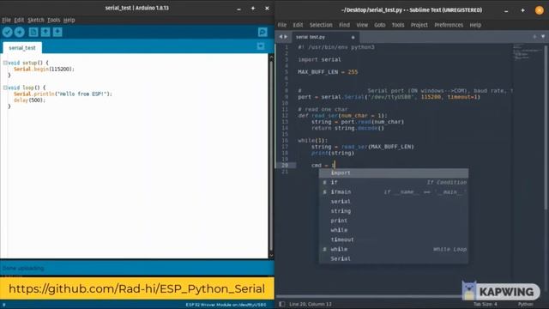This screenshot has width=549, height=309.
Task: Open Arduino Sketch menu
Action: coord(36,20)
